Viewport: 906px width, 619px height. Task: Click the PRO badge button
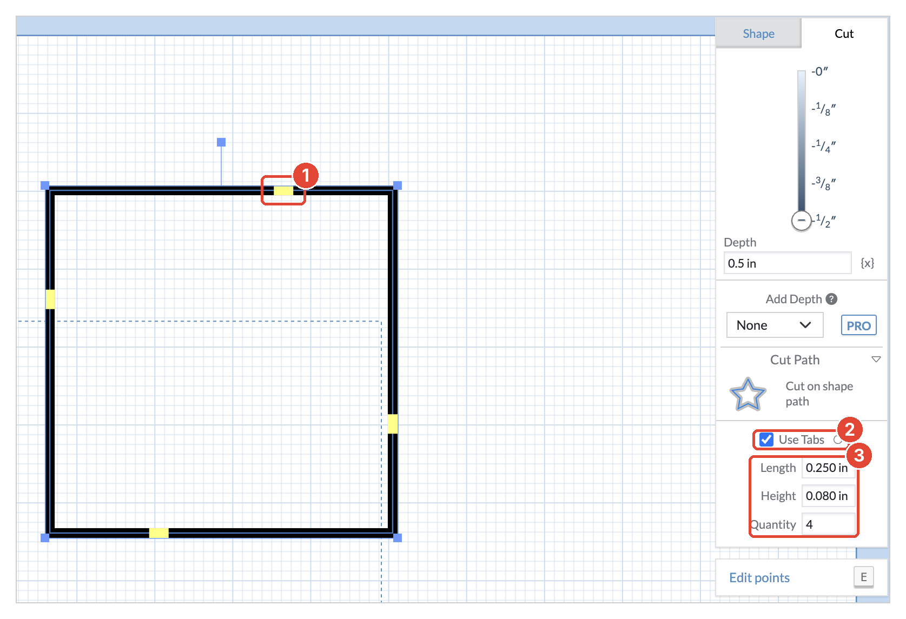[x=858, y=325]
